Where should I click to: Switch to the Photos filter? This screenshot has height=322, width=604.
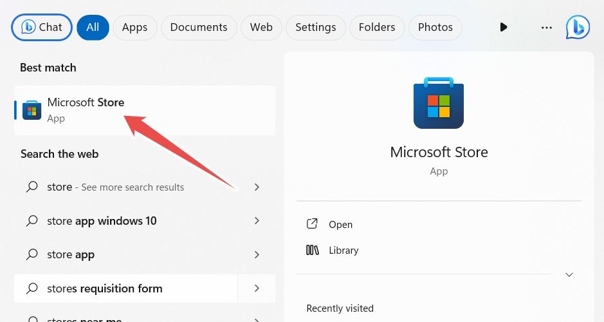point(435,28)
